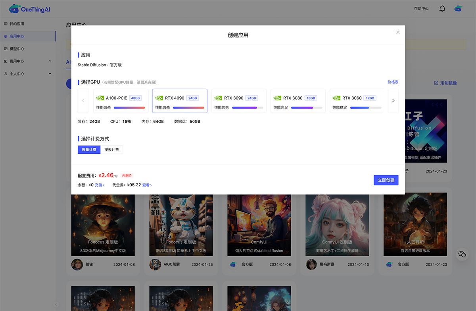Image resolution: width=476 pixels, height=311 pixels.
Task: Select 按量计费 billing mode
Action: 89,150
